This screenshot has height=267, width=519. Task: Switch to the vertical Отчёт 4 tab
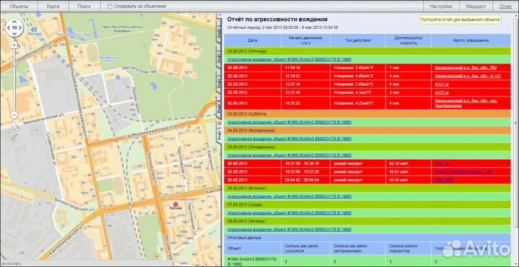[219, 107]
